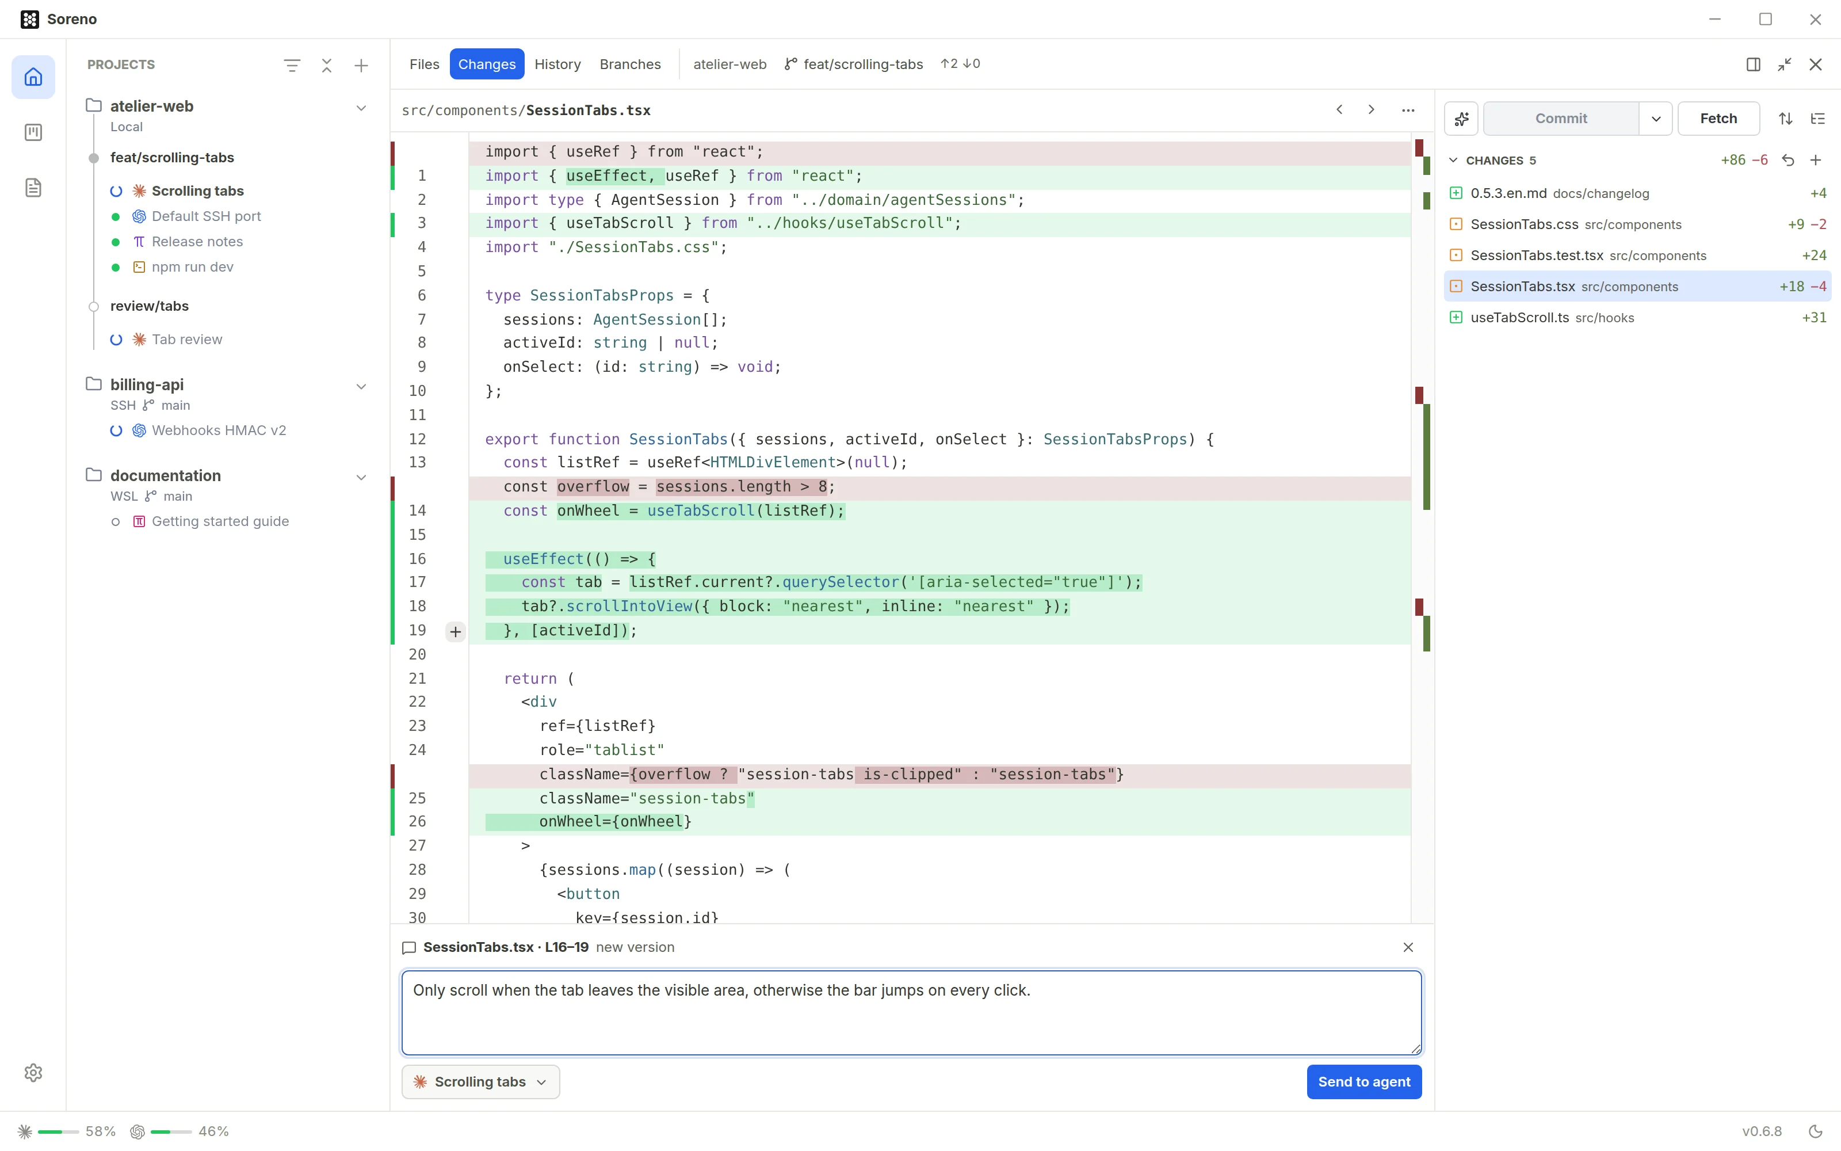This screenshot has height=1151, width=1841.
Task: Switch to the History tab
Action: click(557, 64)
